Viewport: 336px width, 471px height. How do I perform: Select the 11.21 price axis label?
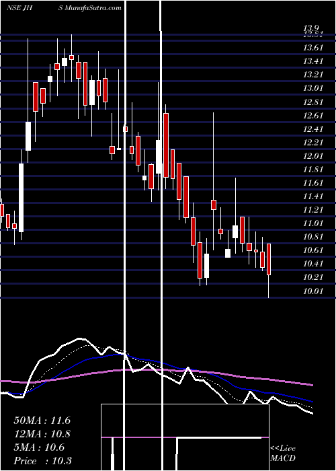[313, 210]
